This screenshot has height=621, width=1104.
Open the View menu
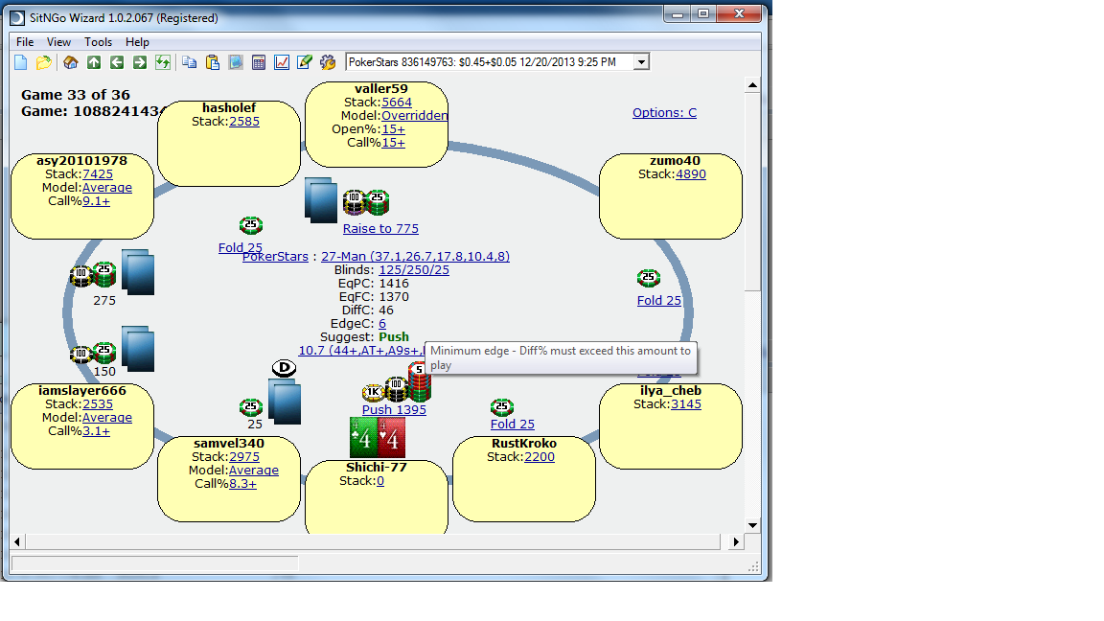(59, 42)
